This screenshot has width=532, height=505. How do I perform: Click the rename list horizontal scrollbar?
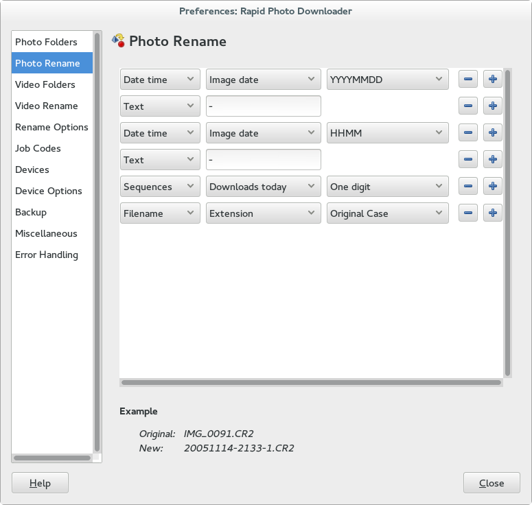[x=311, y=383]
